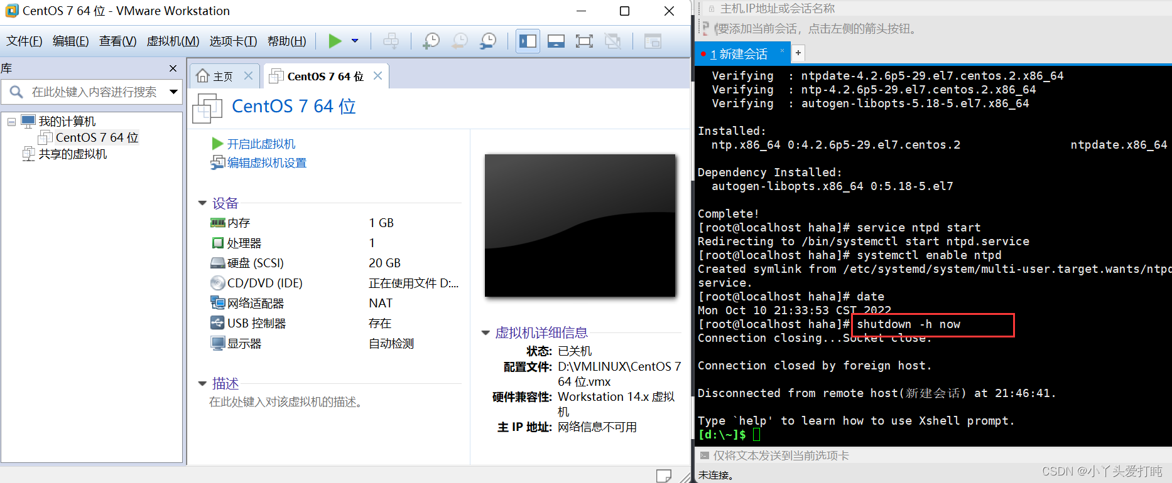Open the 帮助(H) menu
1172x483 pixels.
pos(287,41)
